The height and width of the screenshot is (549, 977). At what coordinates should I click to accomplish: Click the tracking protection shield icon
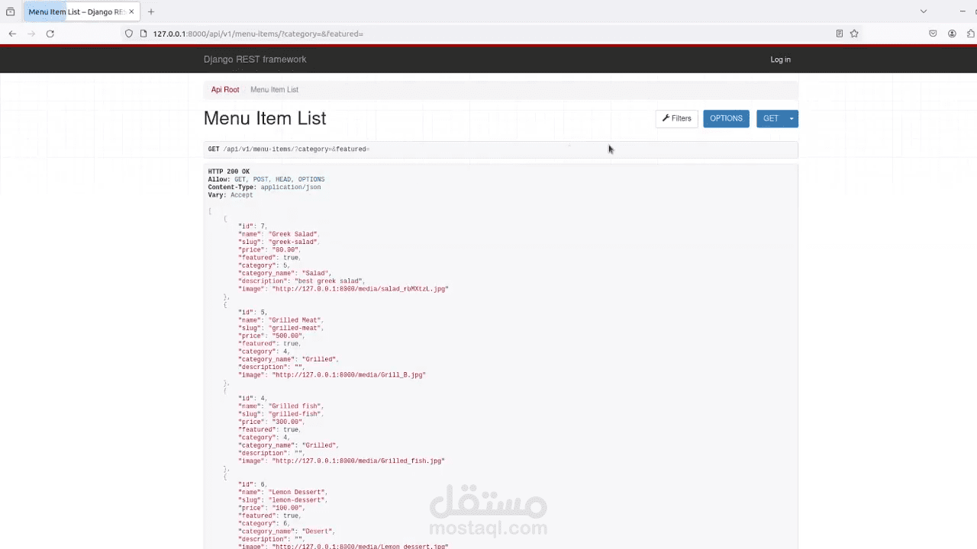click(x=129, y=34)
